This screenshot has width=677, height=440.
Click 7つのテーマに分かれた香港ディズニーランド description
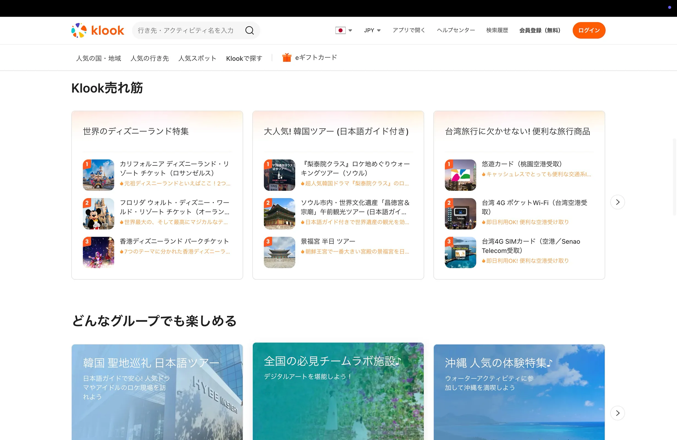[175, 252]
